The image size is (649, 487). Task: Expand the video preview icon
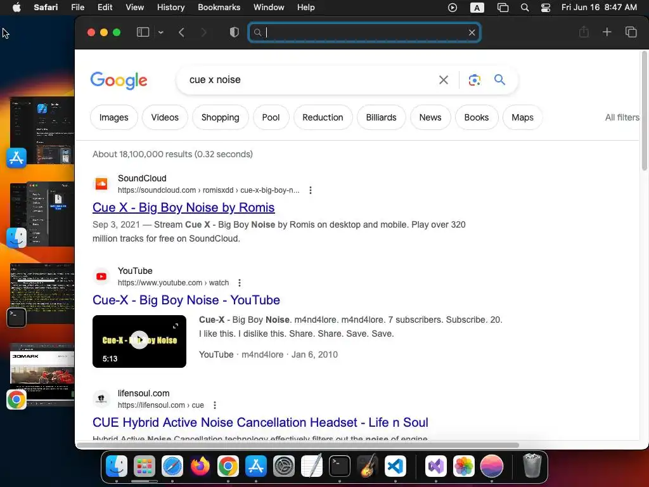pyautogui.click(x=176, y=326)
